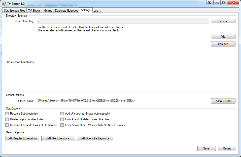
Task: Enable Recurse Subdirectories
Action: point(7,113)
